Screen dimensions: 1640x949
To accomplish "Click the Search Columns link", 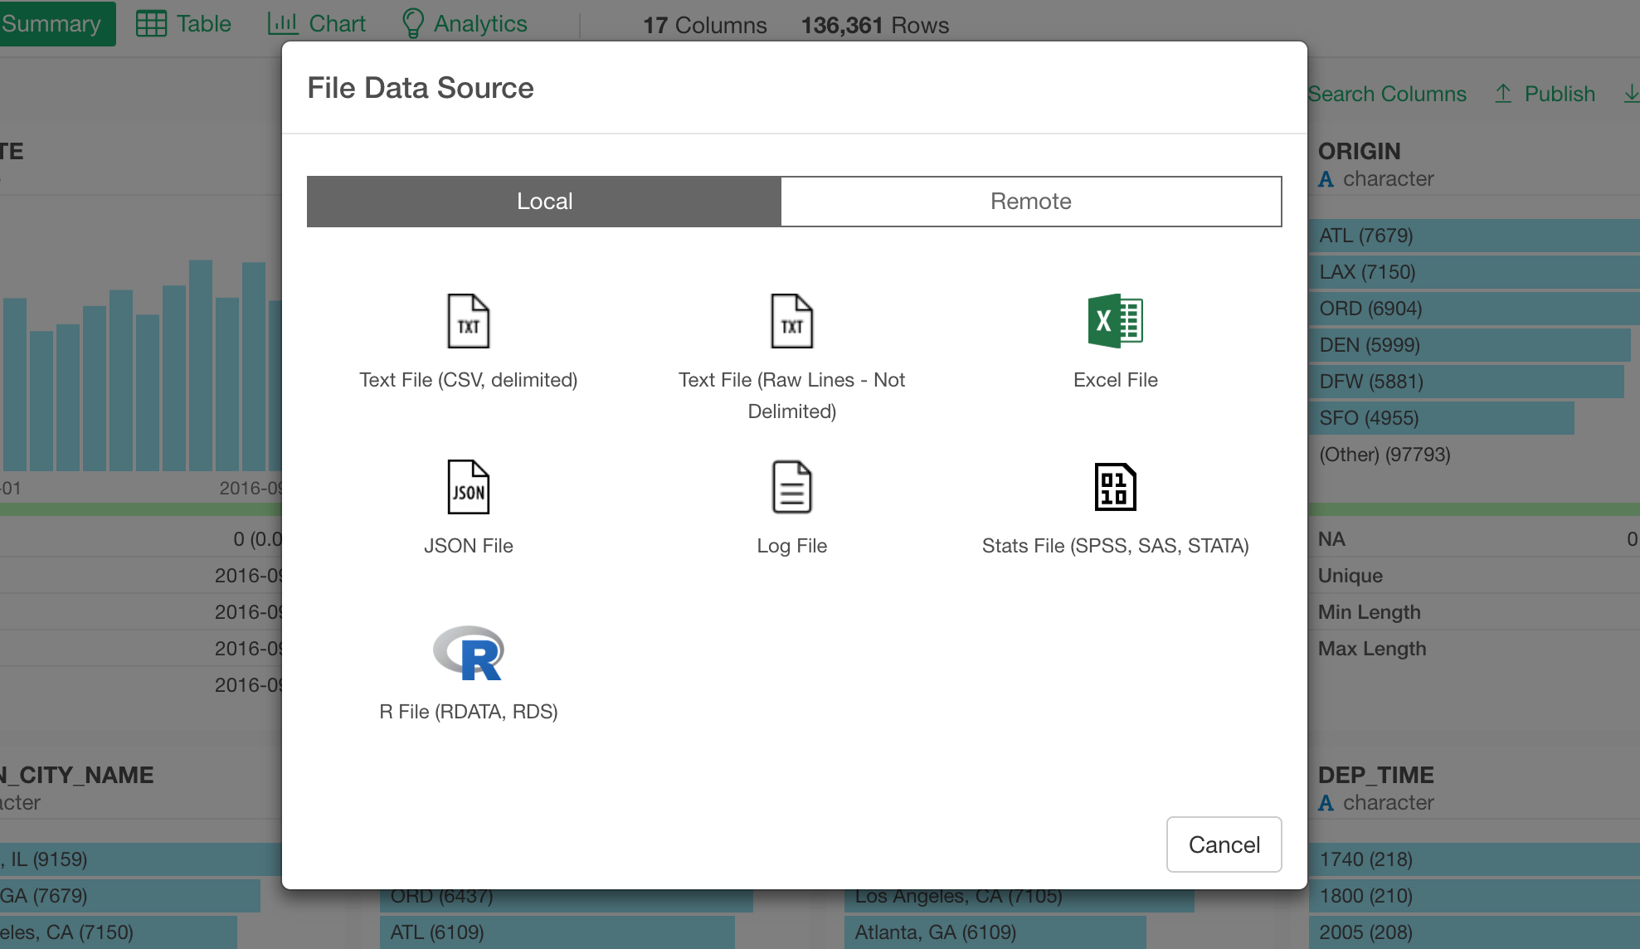I will pyautogui.click(x=1387, y=94).
